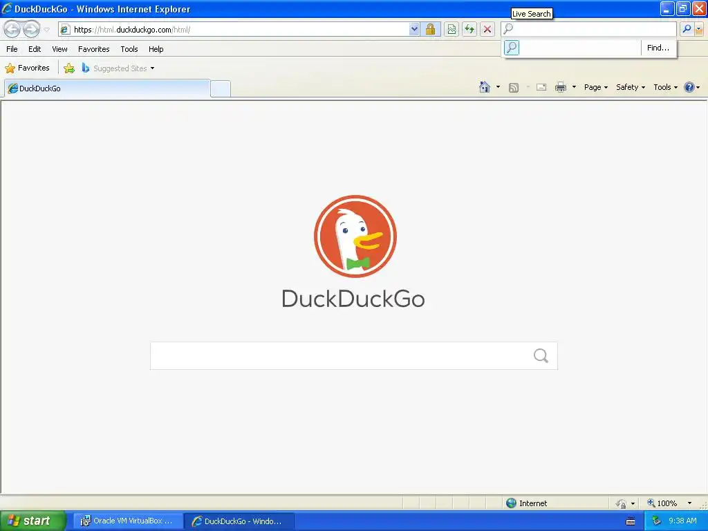708x531 pixels.
Task: Open the Safety command bar menu
Action: 631,87
